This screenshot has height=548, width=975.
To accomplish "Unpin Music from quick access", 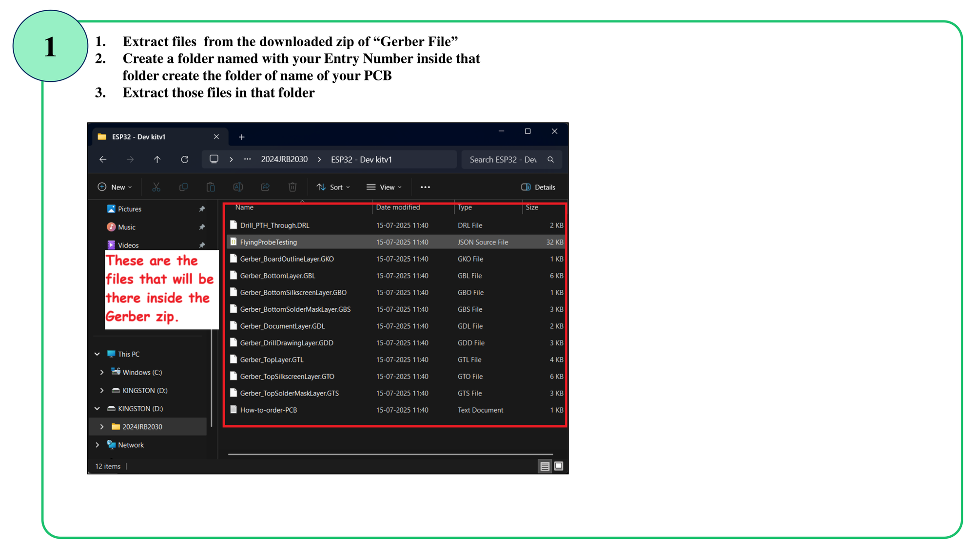I will coord(202,227).
